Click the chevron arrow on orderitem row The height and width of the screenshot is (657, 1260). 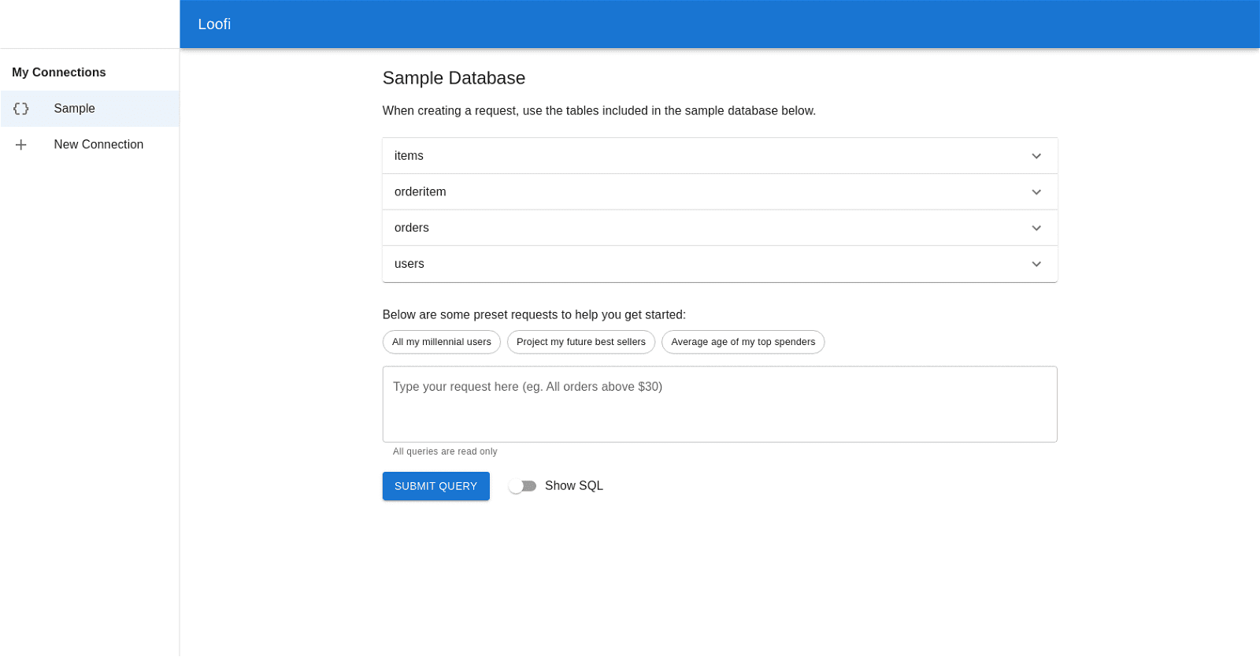click(1036, 192)
